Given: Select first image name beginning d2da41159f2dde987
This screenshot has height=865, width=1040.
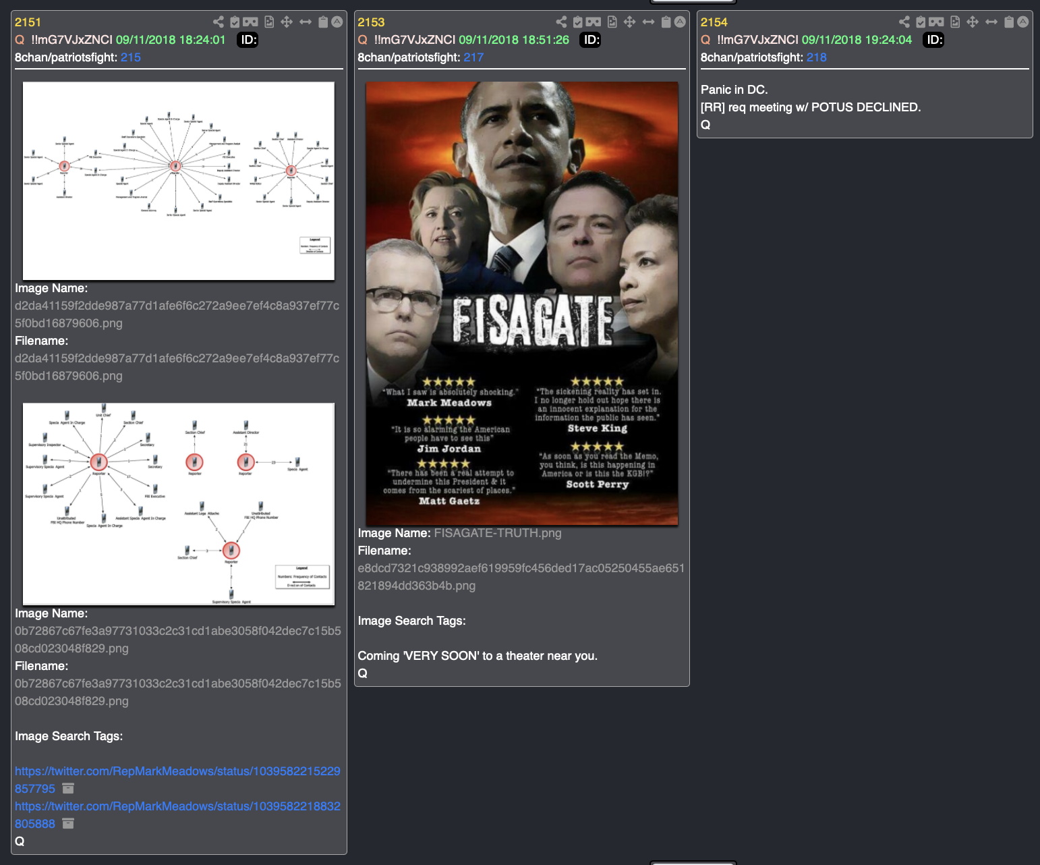Looking at the screenshot, I should click(177, 314).
